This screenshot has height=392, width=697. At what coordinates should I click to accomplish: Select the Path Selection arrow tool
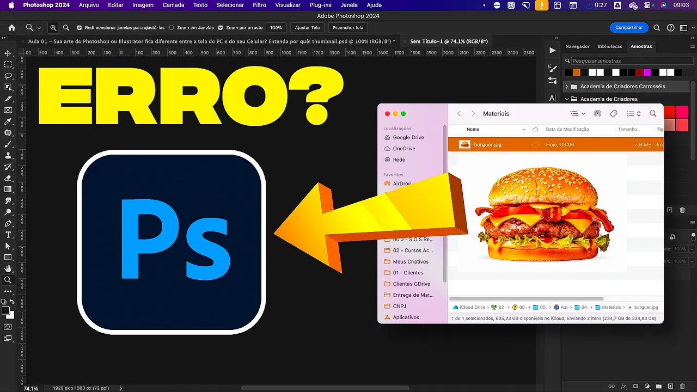8,246
